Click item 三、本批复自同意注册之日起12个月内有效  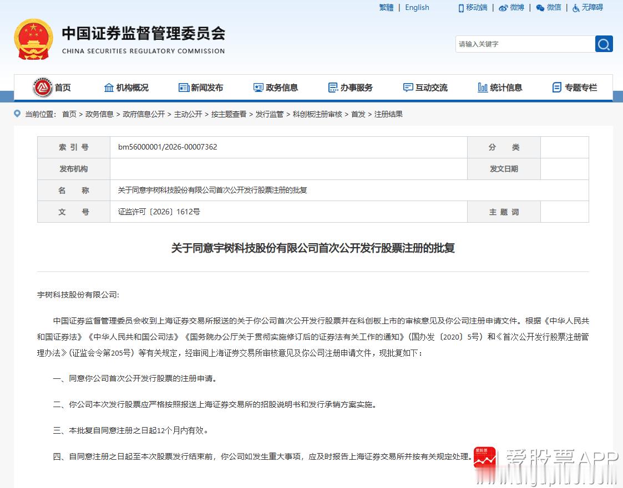130,430
